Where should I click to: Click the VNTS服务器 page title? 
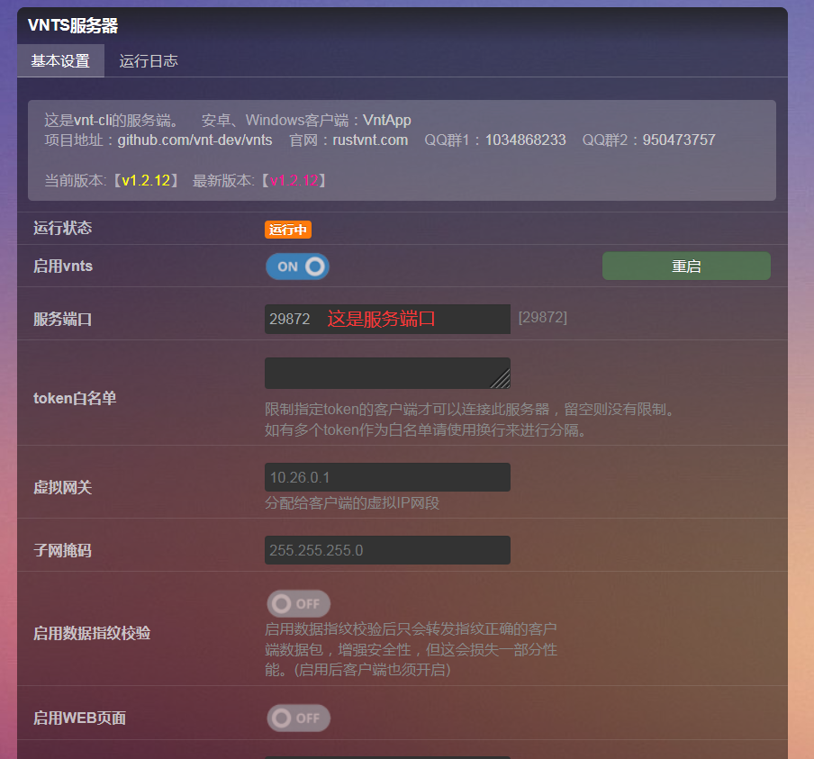73,25
